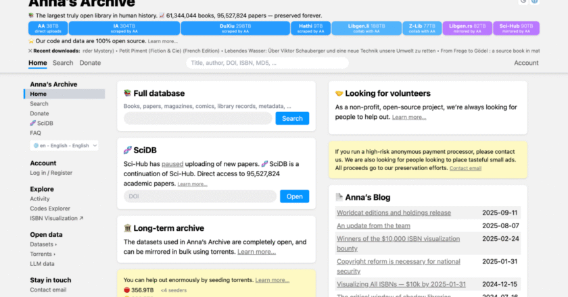Image resolution: width=568 pixels, height=297 pixels.
Task: Open the Libgen.rs 82TB dataset bar
Action: (x=467, y=28)
